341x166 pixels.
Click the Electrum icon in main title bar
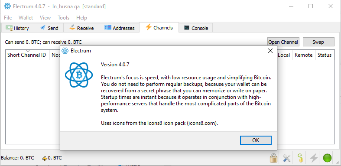[x=7, y=6]
